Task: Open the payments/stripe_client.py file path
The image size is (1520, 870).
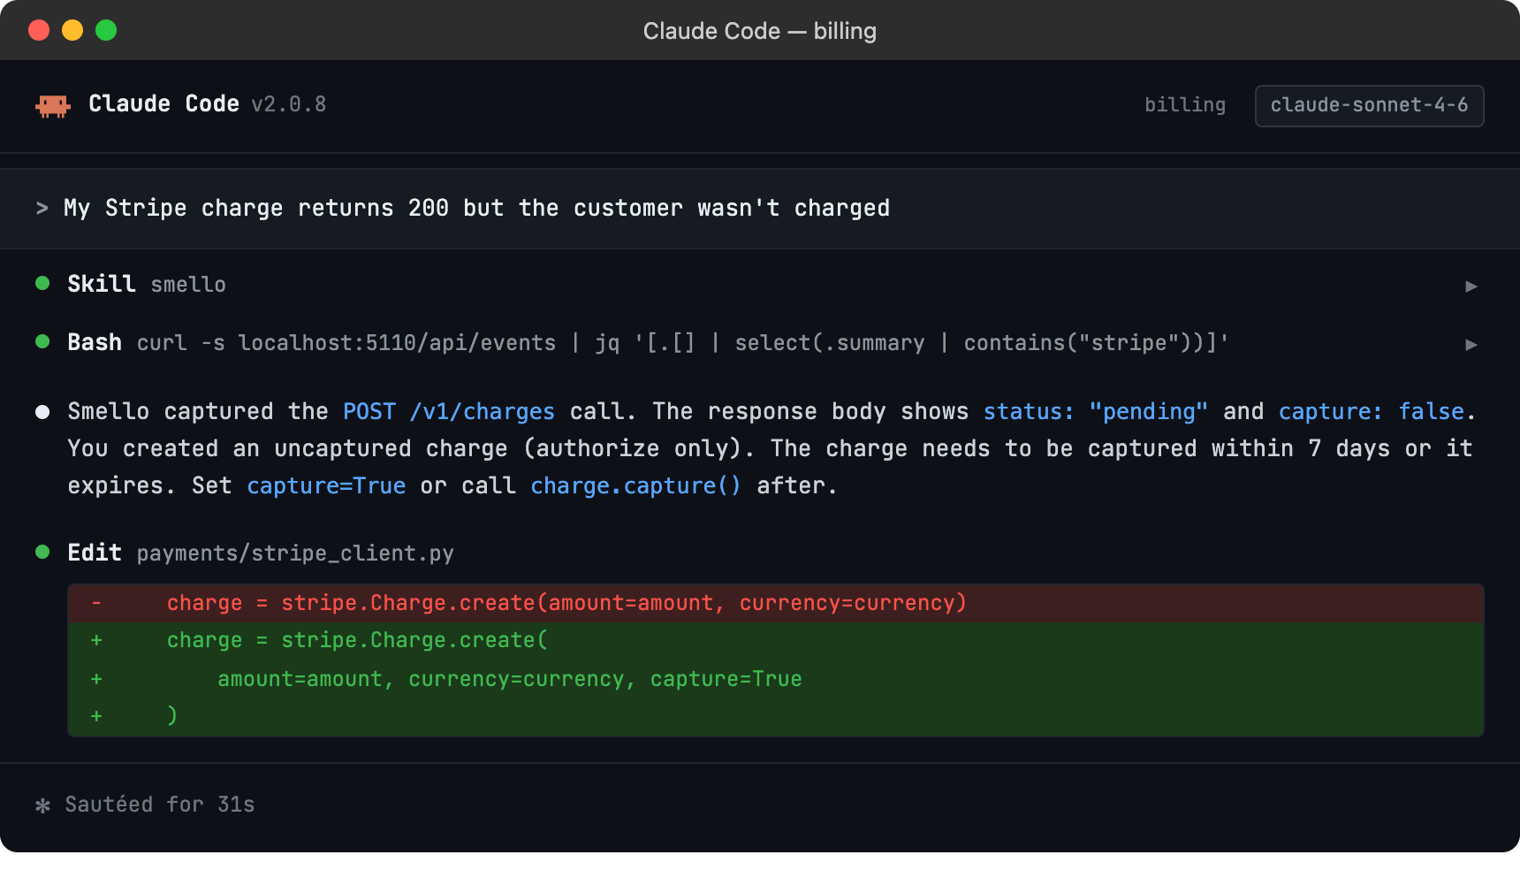Action: pos(295,553)
